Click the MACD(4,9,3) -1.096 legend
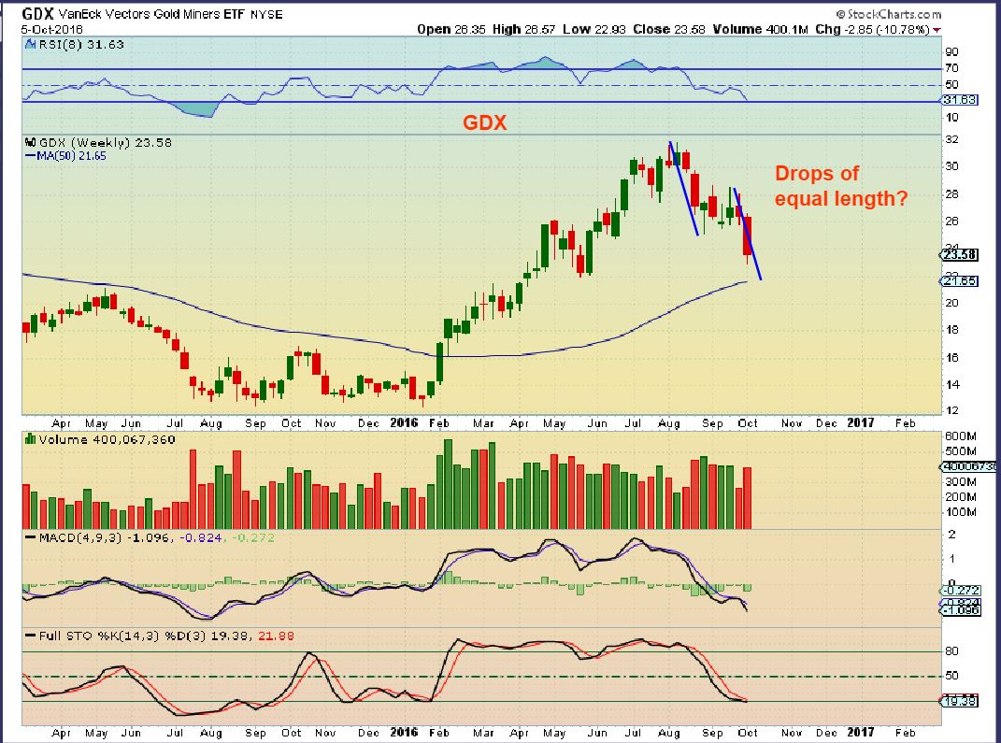1001x743 pixels. tap(105, 537)
